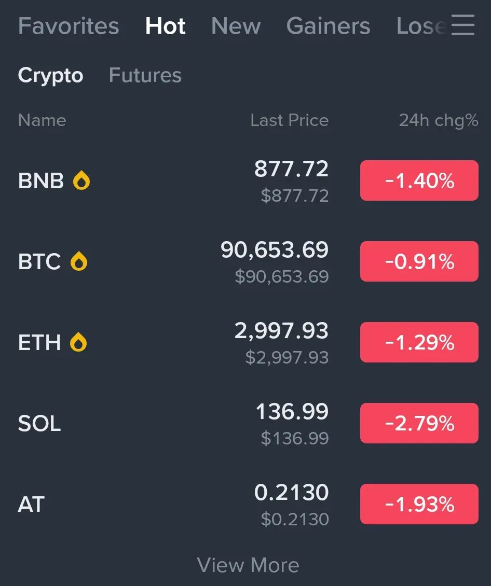Sort by the 24h chg% column header
Image resolution: width=491 pixels, height=586 pixels.
[438, 120]
